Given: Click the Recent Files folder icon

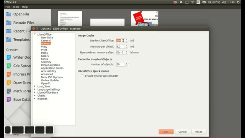Looking at the screenshot, I should coord(9,31).
